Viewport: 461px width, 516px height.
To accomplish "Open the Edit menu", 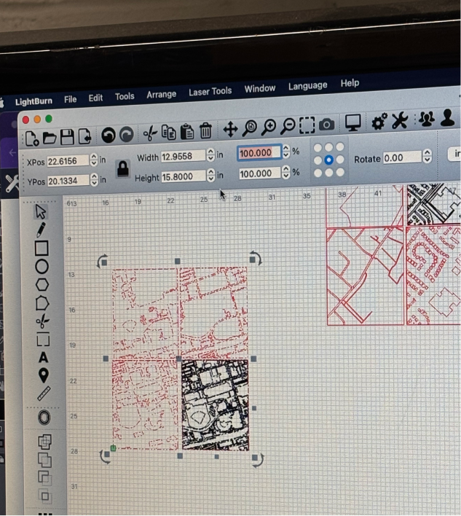I will point(95,98).
